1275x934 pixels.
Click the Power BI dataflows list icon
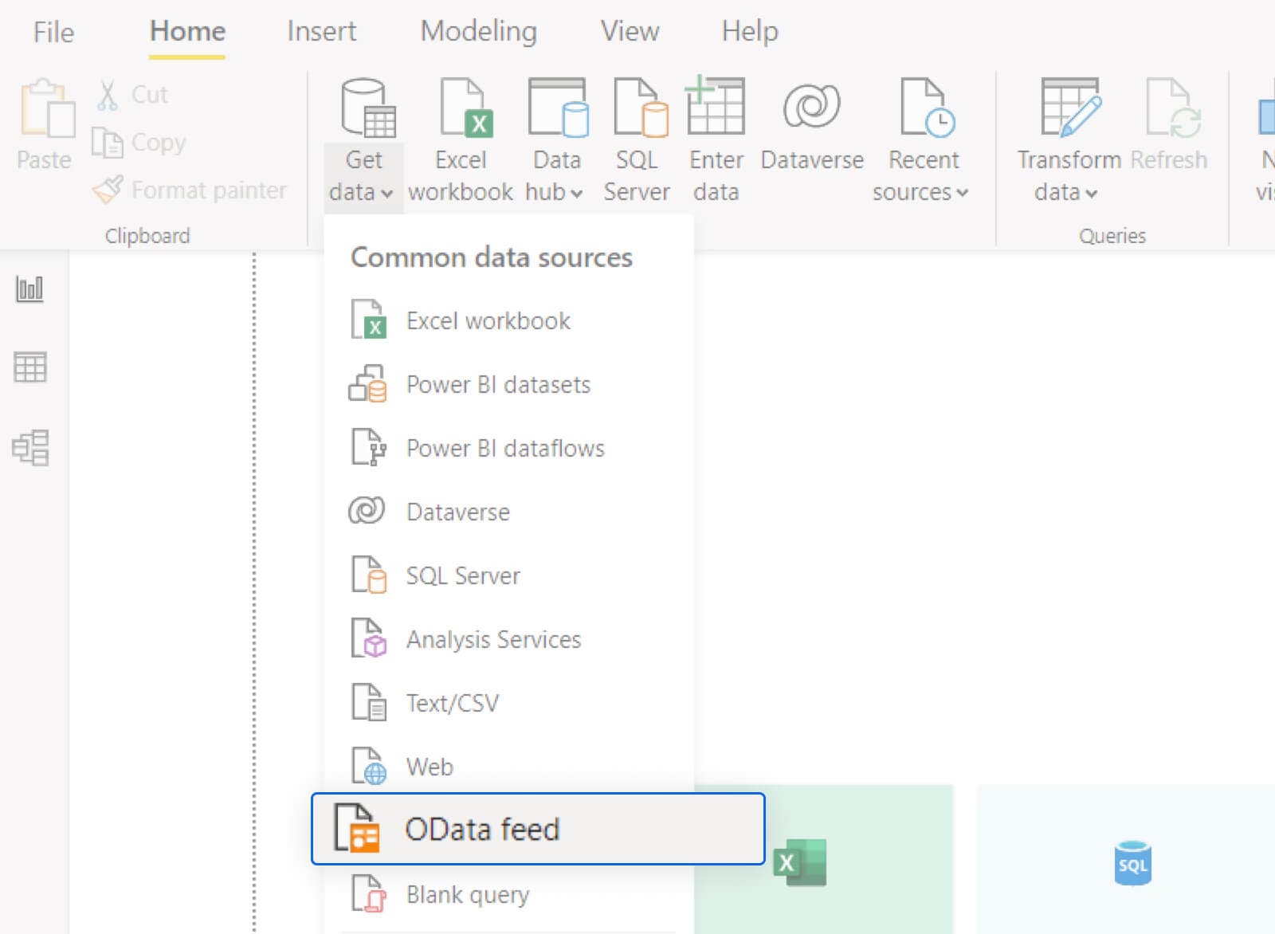(x=369, y=447)
